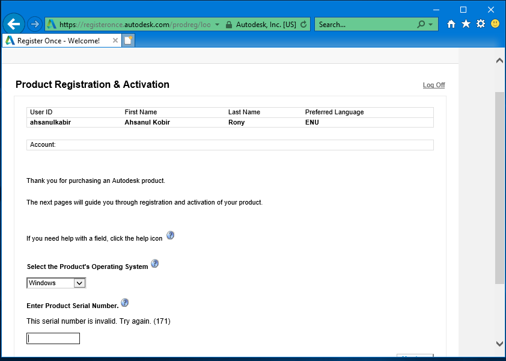Open help for Product Serial Number
Screen dimensions: 506x361
124,303
